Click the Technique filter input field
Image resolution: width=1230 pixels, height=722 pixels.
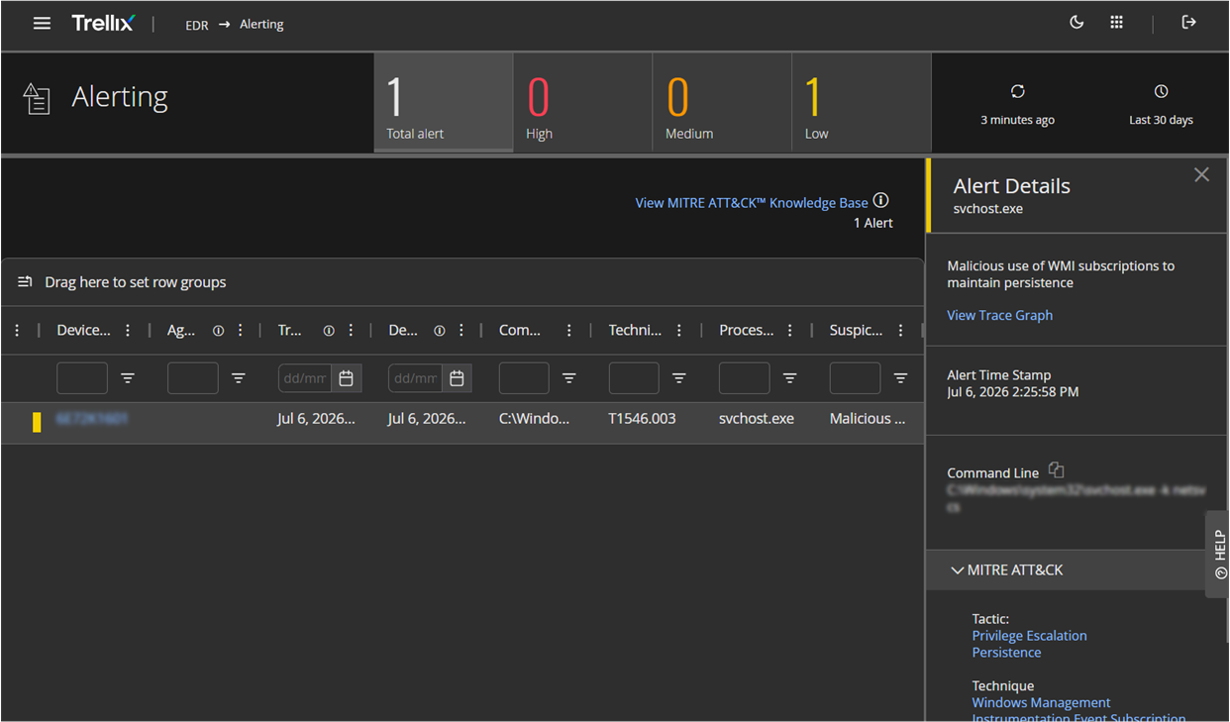(634, 378)
